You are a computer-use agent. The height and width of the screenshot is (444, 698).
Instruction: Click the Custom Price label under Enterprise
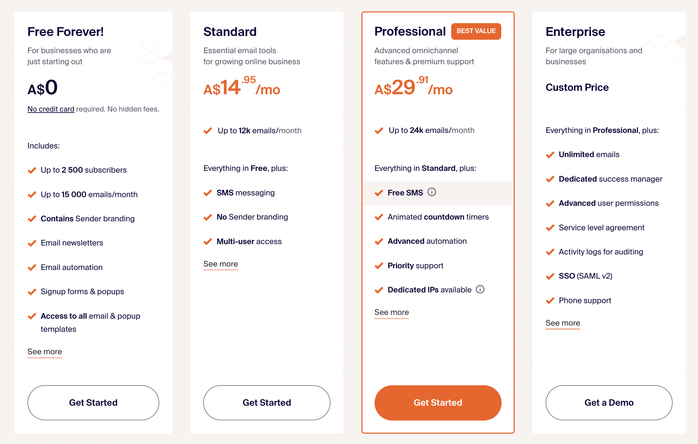tap(577, 87)
